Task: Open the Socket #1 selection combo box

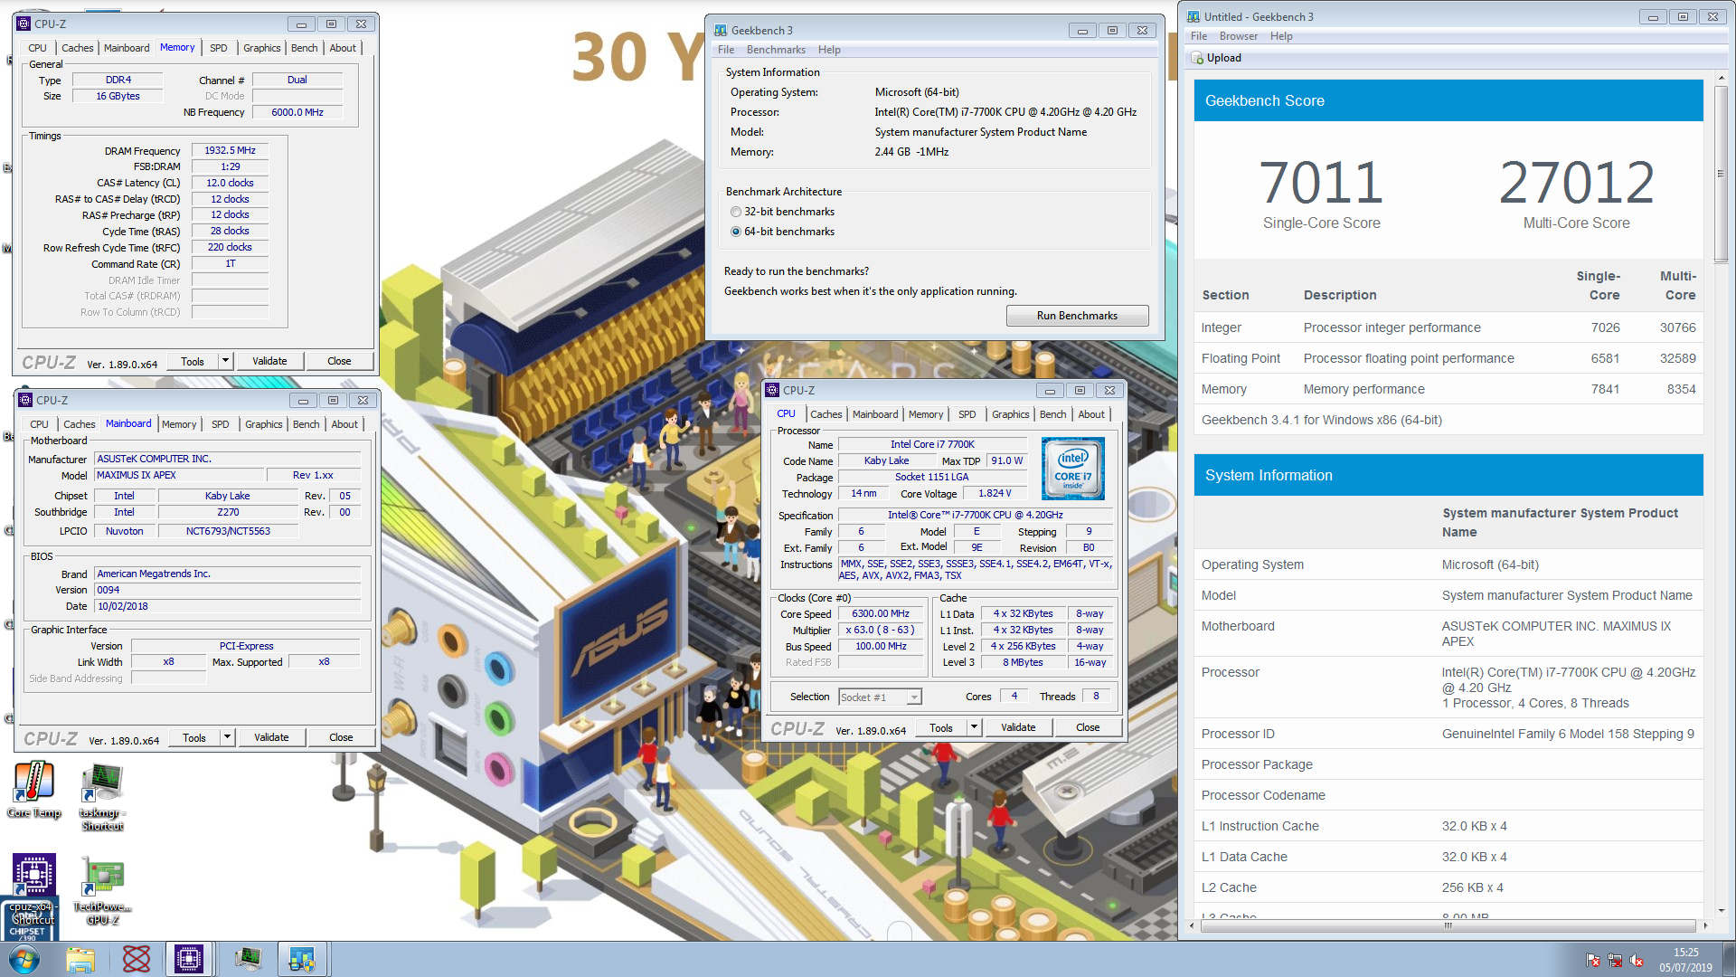Action: click(880, 697)
